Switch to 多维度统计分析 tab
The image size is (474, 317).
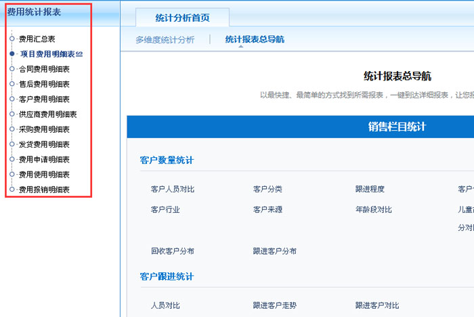tap(165, 40)
